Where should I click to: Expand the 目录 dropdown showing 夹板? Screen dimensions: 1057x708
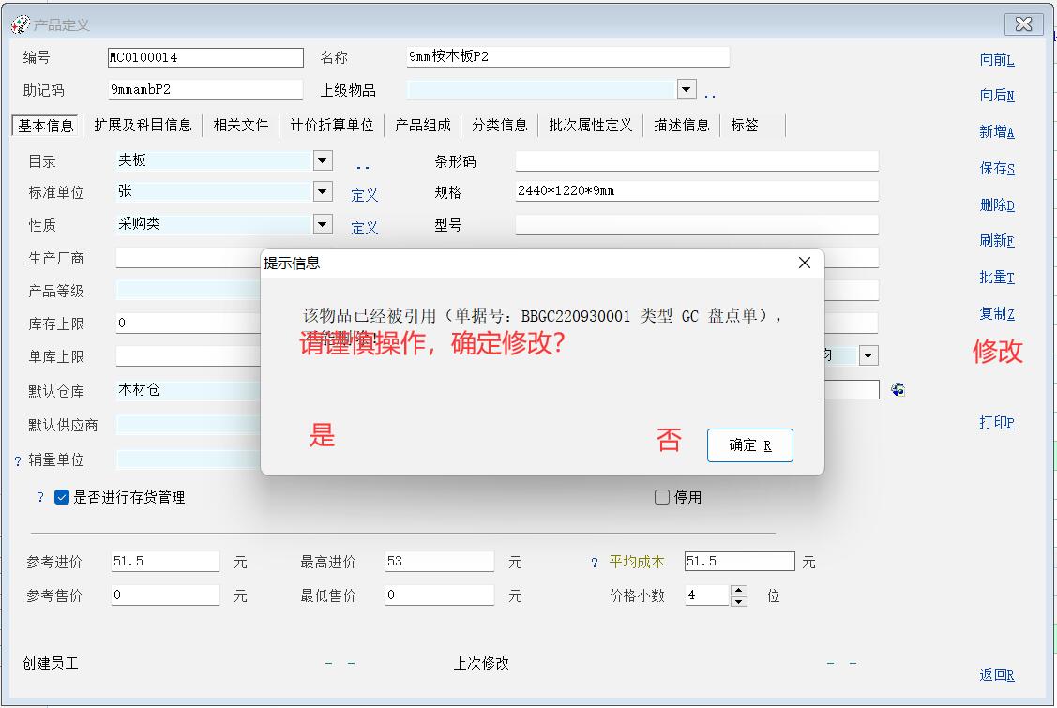[x=323, y=160]
